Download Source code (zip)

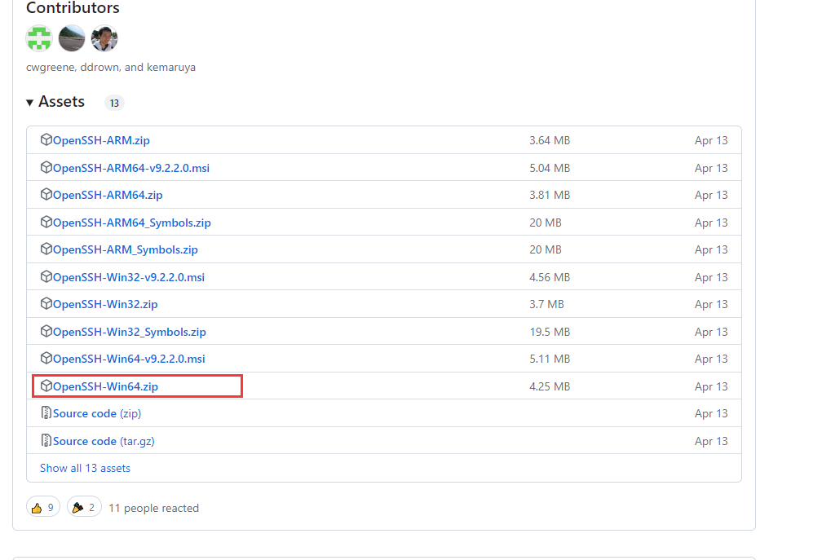coord(97,414)
